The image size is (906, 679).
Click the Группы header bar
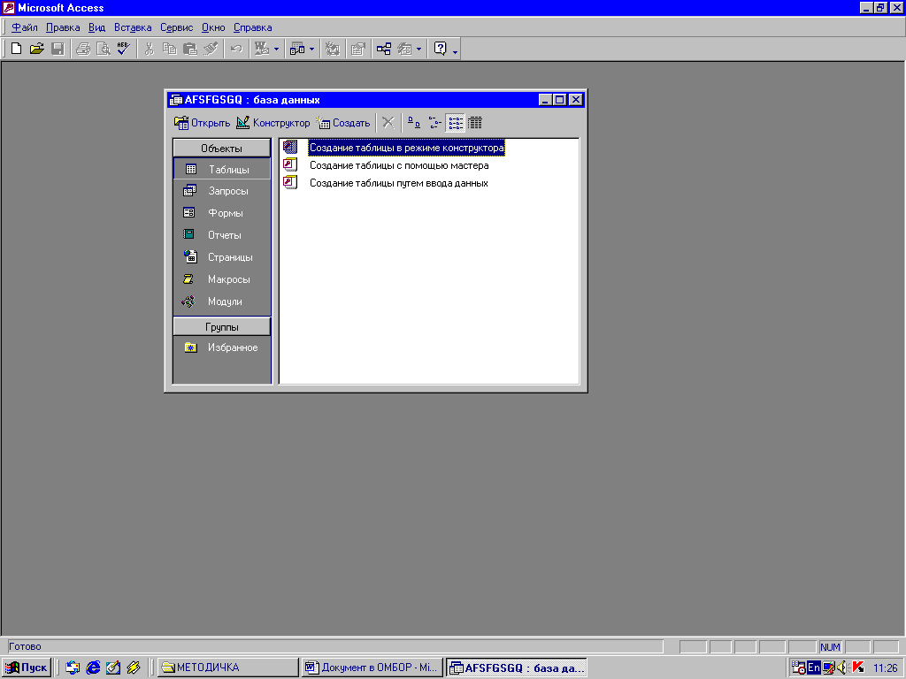click(222, 327)
